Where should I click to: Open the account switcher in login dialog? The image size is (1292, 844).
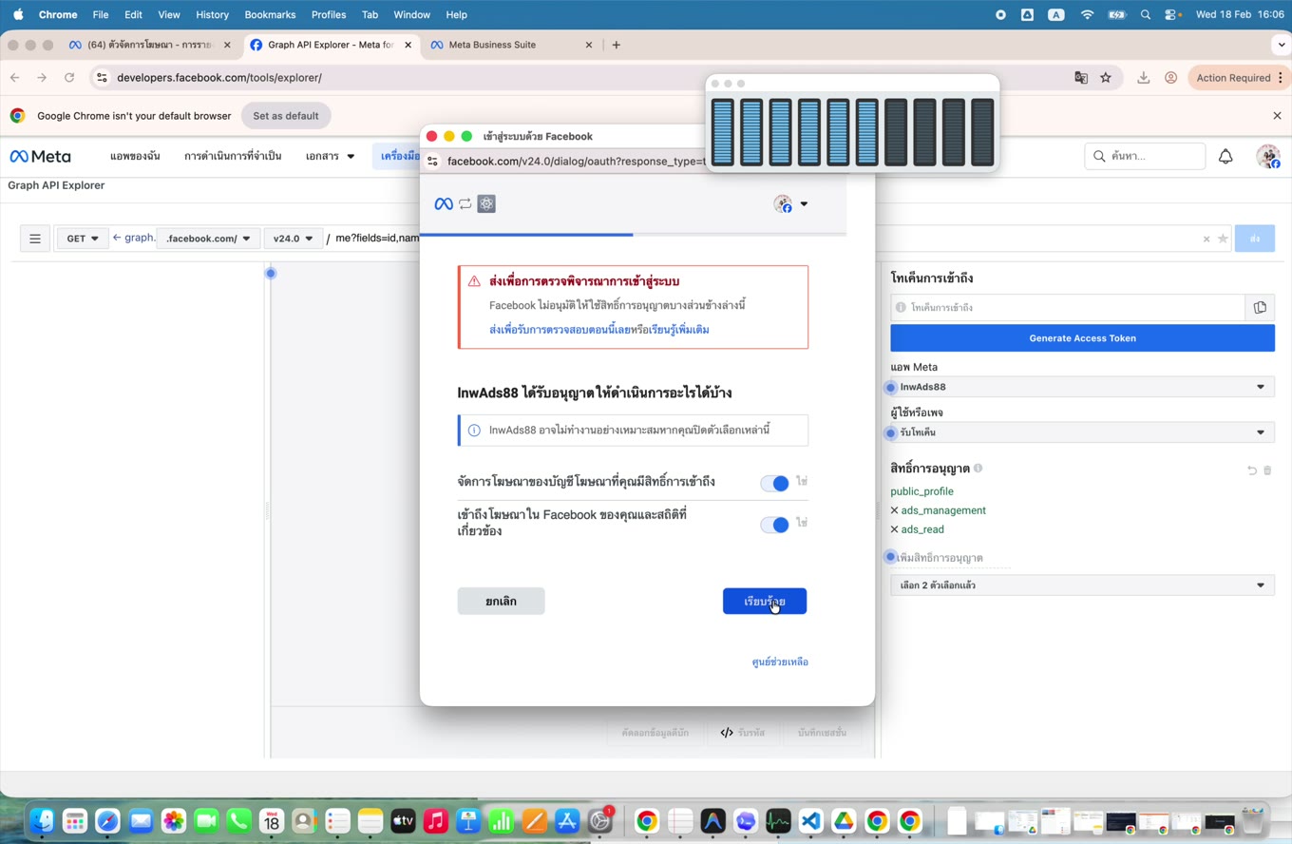tap(790, 203)
